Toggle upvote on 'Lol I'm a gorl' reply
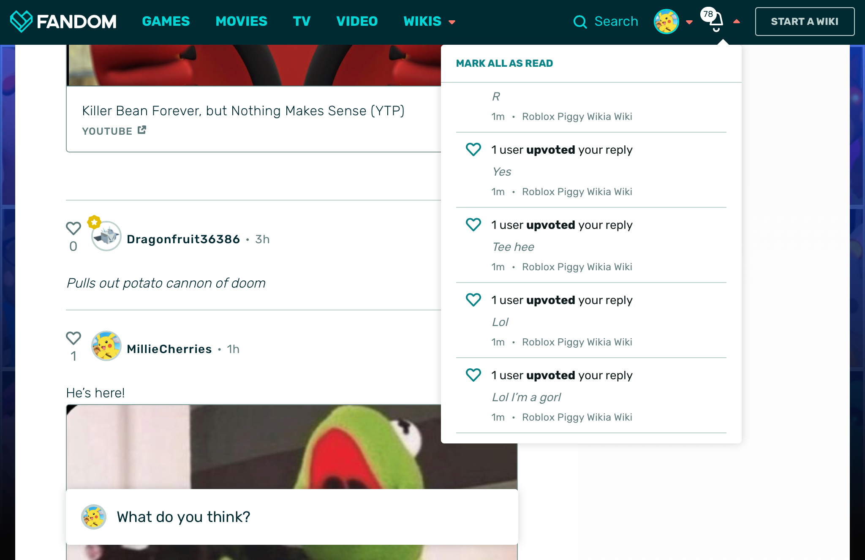 tap(473, 375)
